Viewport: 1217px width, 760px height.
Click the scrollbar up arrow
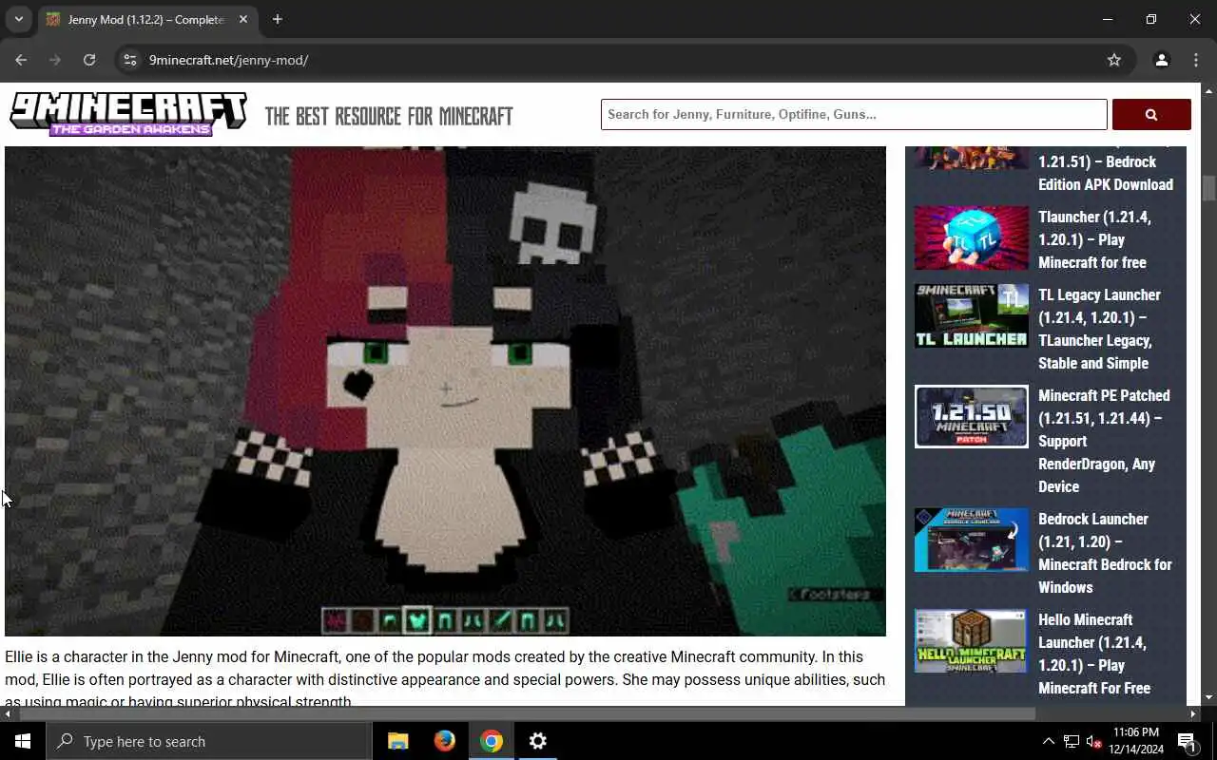pos(1208,91)
